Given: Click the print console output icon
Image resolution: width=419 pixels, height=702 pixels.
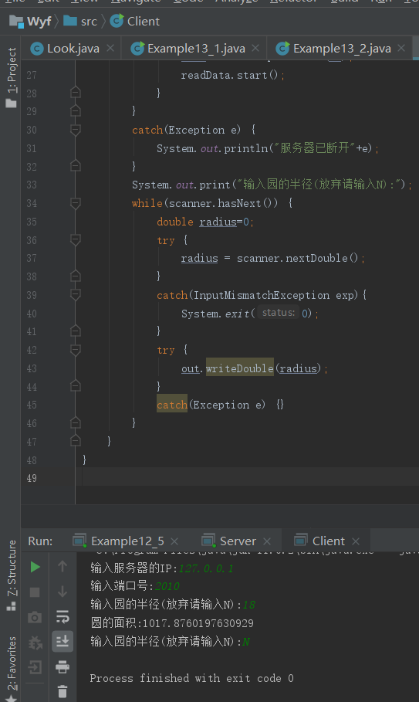Looking at the screenshot, I should pyautogui.click(x=63, y=667).
